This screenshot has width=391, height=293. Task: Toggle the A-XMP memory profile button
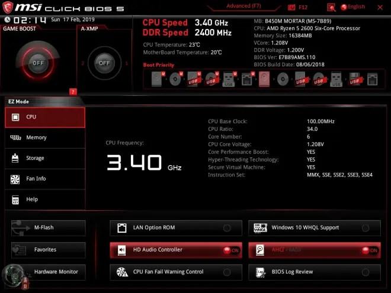[x=104, y=63]
